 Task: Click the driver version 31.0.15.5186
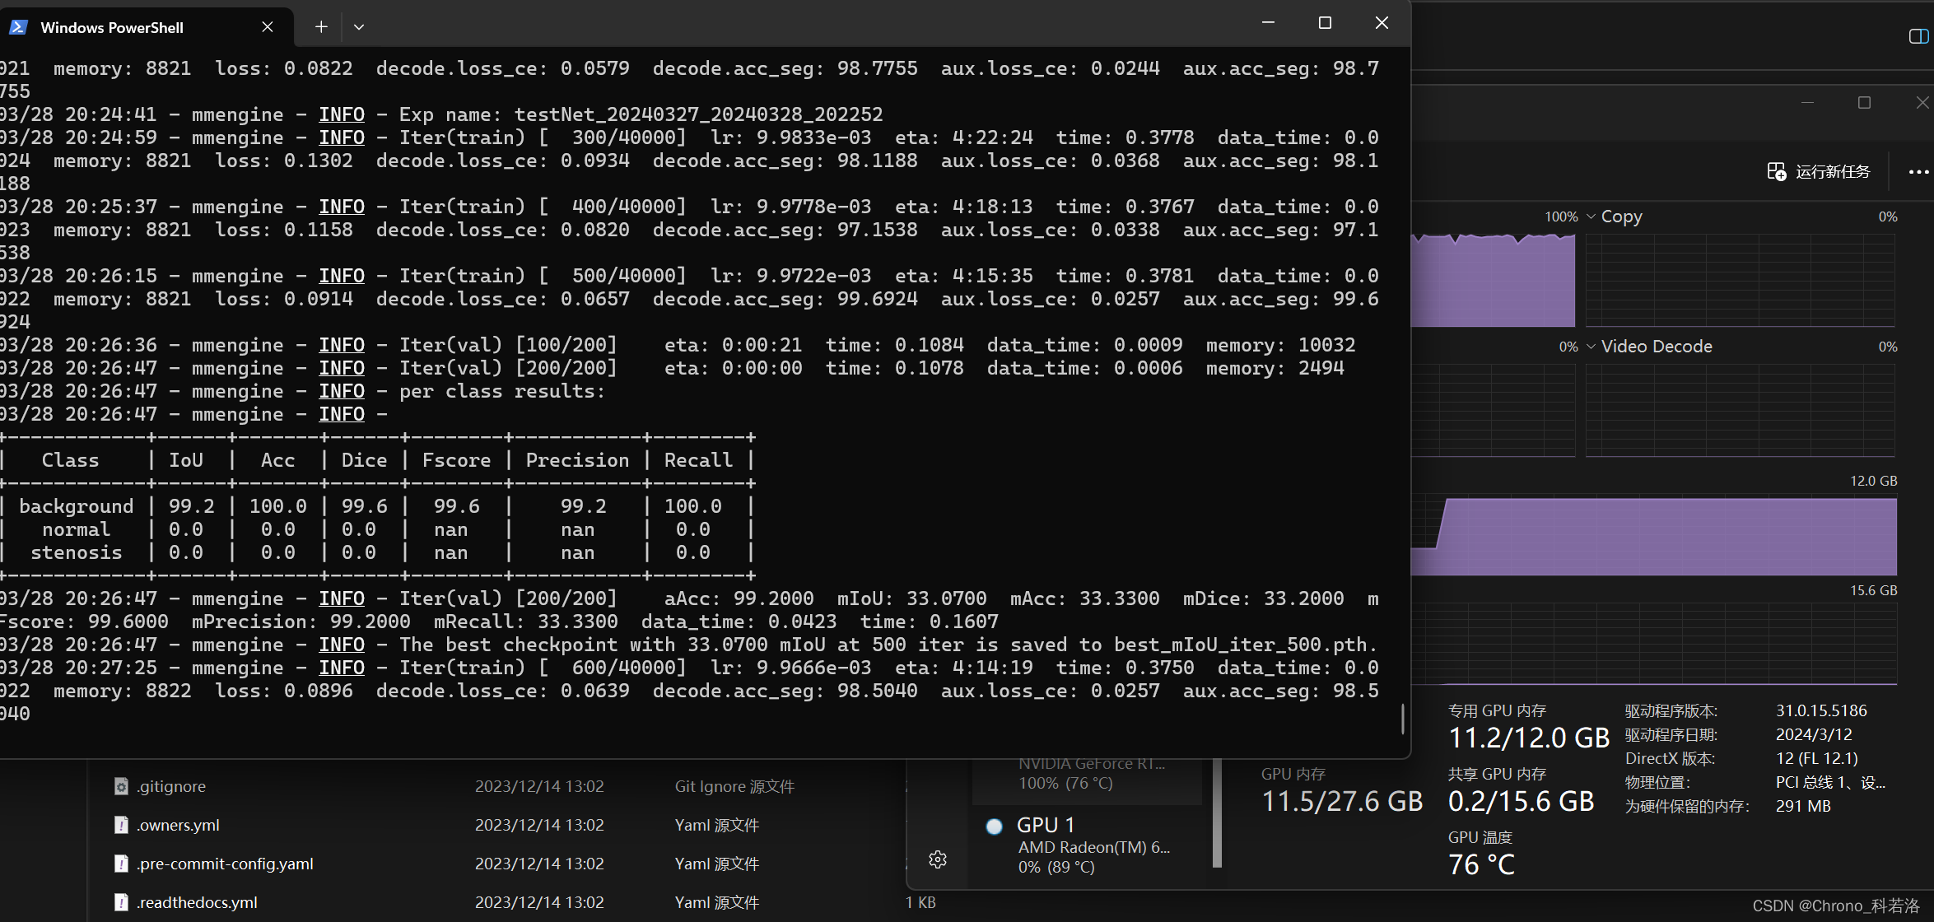1821,710
